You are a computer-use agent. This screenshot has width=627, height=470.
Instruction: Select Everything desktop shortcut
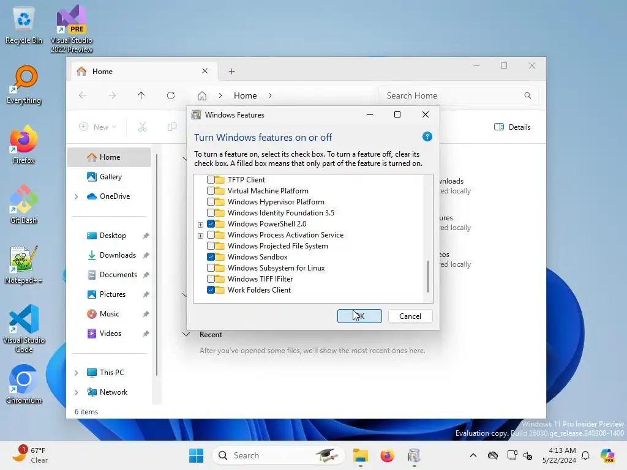24,84
